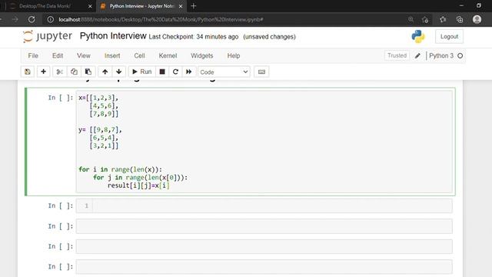Click the In [ ]: prompt of the active cell
Viewport: 492px width, 277px height.
pyautogui.click(x=61, y=98)
